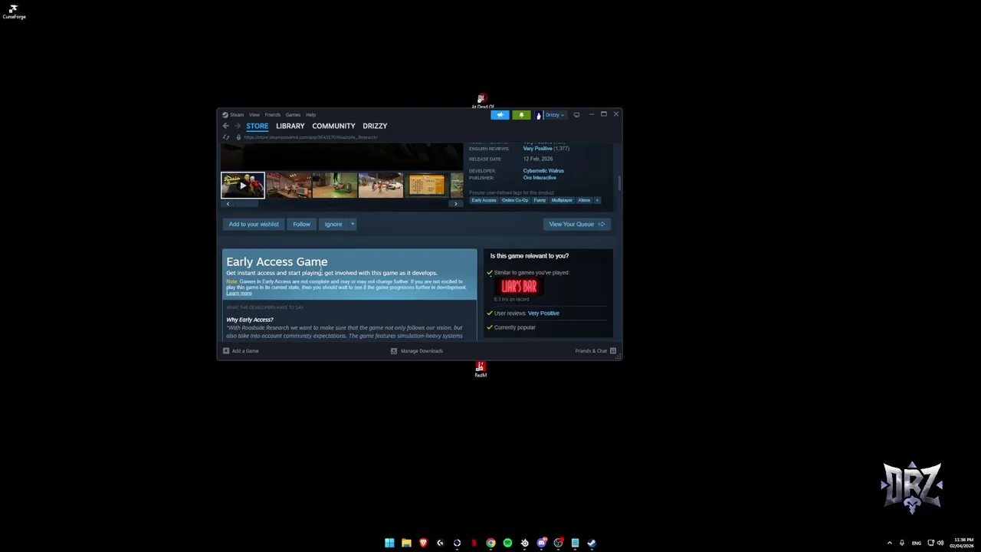This screenshot has height=552, width=981.
Task: Open the blue announcements megaphone button
Action: click(x=500, y=115)
